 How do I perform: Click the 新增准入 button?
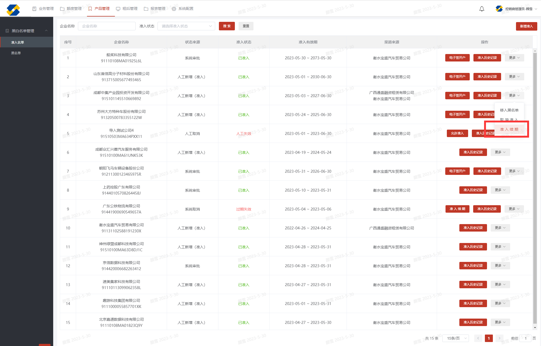(526, 26)
